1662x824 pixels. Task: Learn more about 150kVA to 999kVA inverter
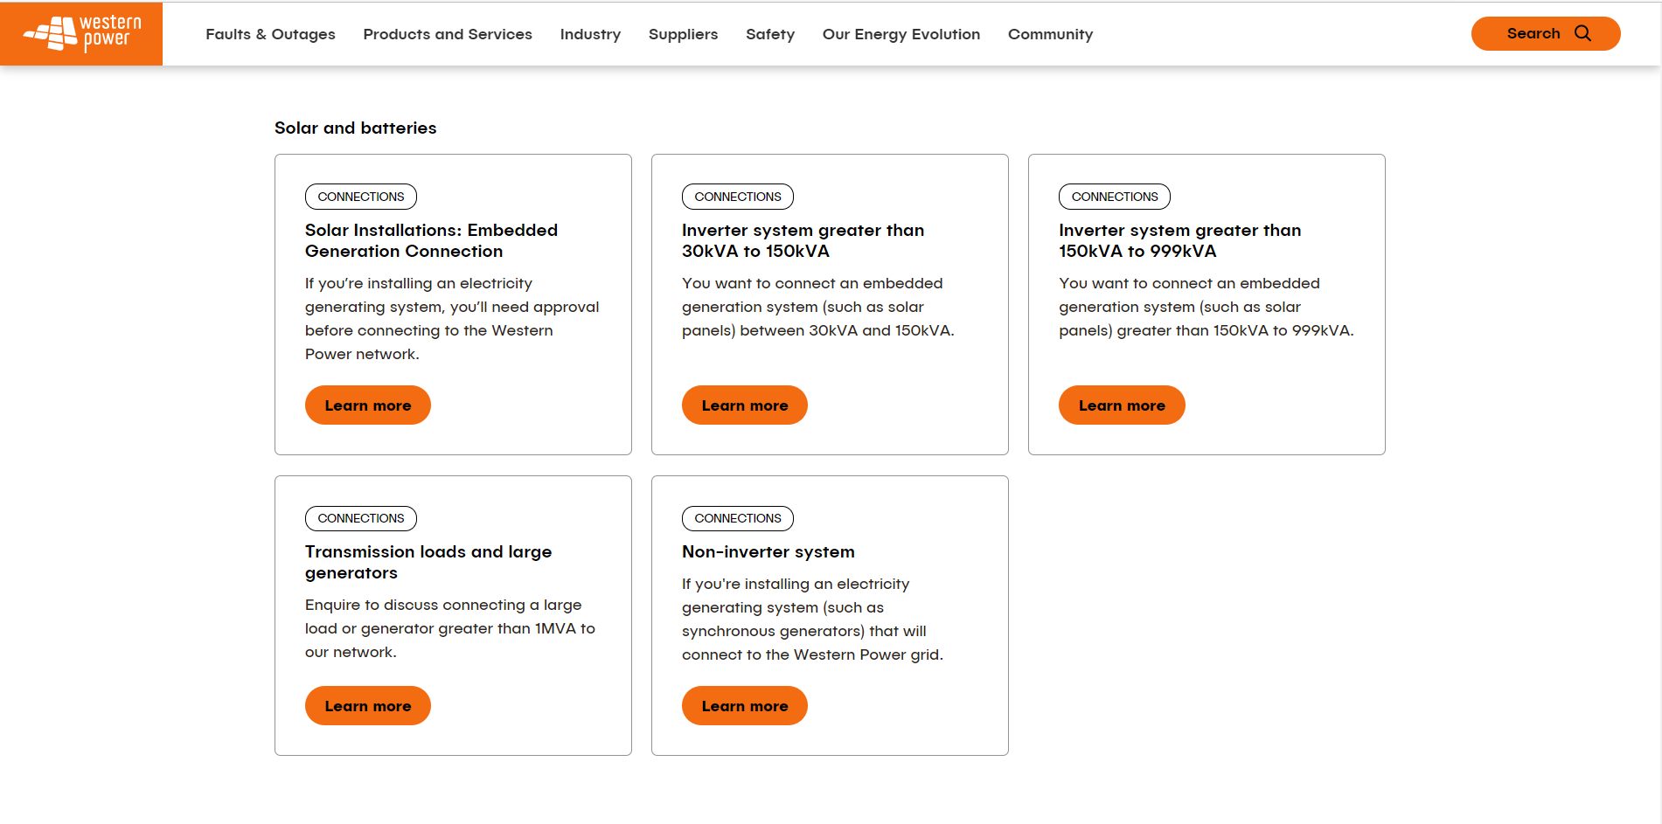1121,405
